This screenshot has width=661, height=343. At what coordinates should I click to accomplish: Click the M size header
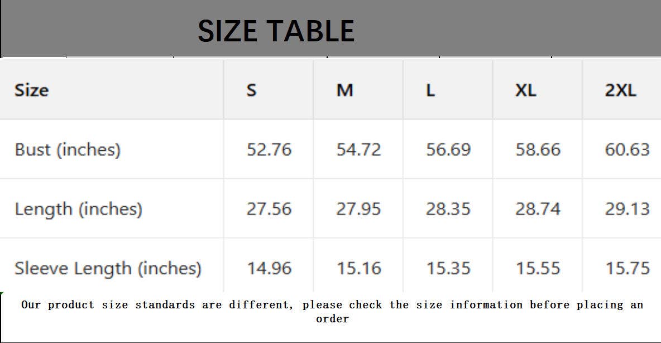pos(344,90)
